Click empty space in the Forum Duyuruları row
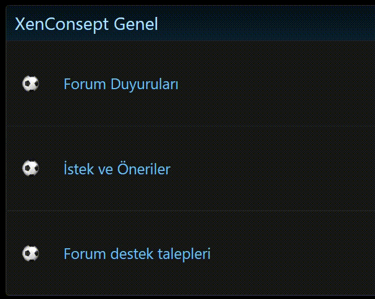The height and width of the screenshot is (299, 375). 282,85
